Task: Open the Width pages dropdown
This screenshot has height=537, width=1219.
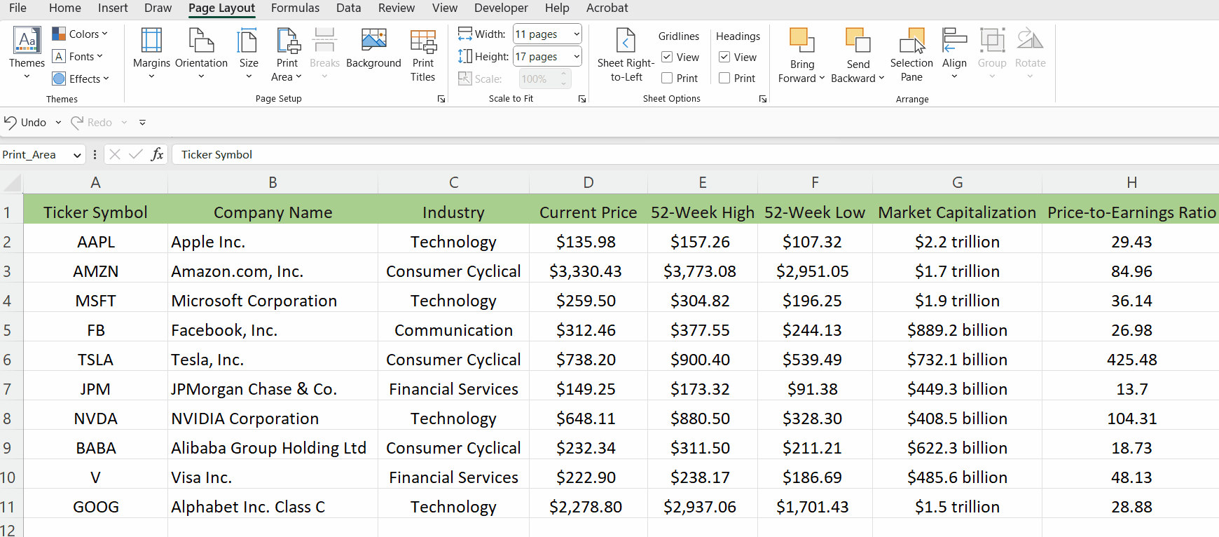Action: click(x=576, y=34)
